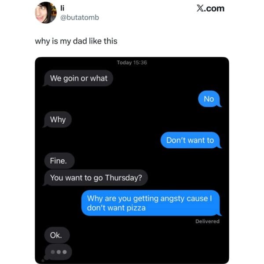Tap the long blue pizza message bubble
Screen dimensions: 264x264
point(151,203)
